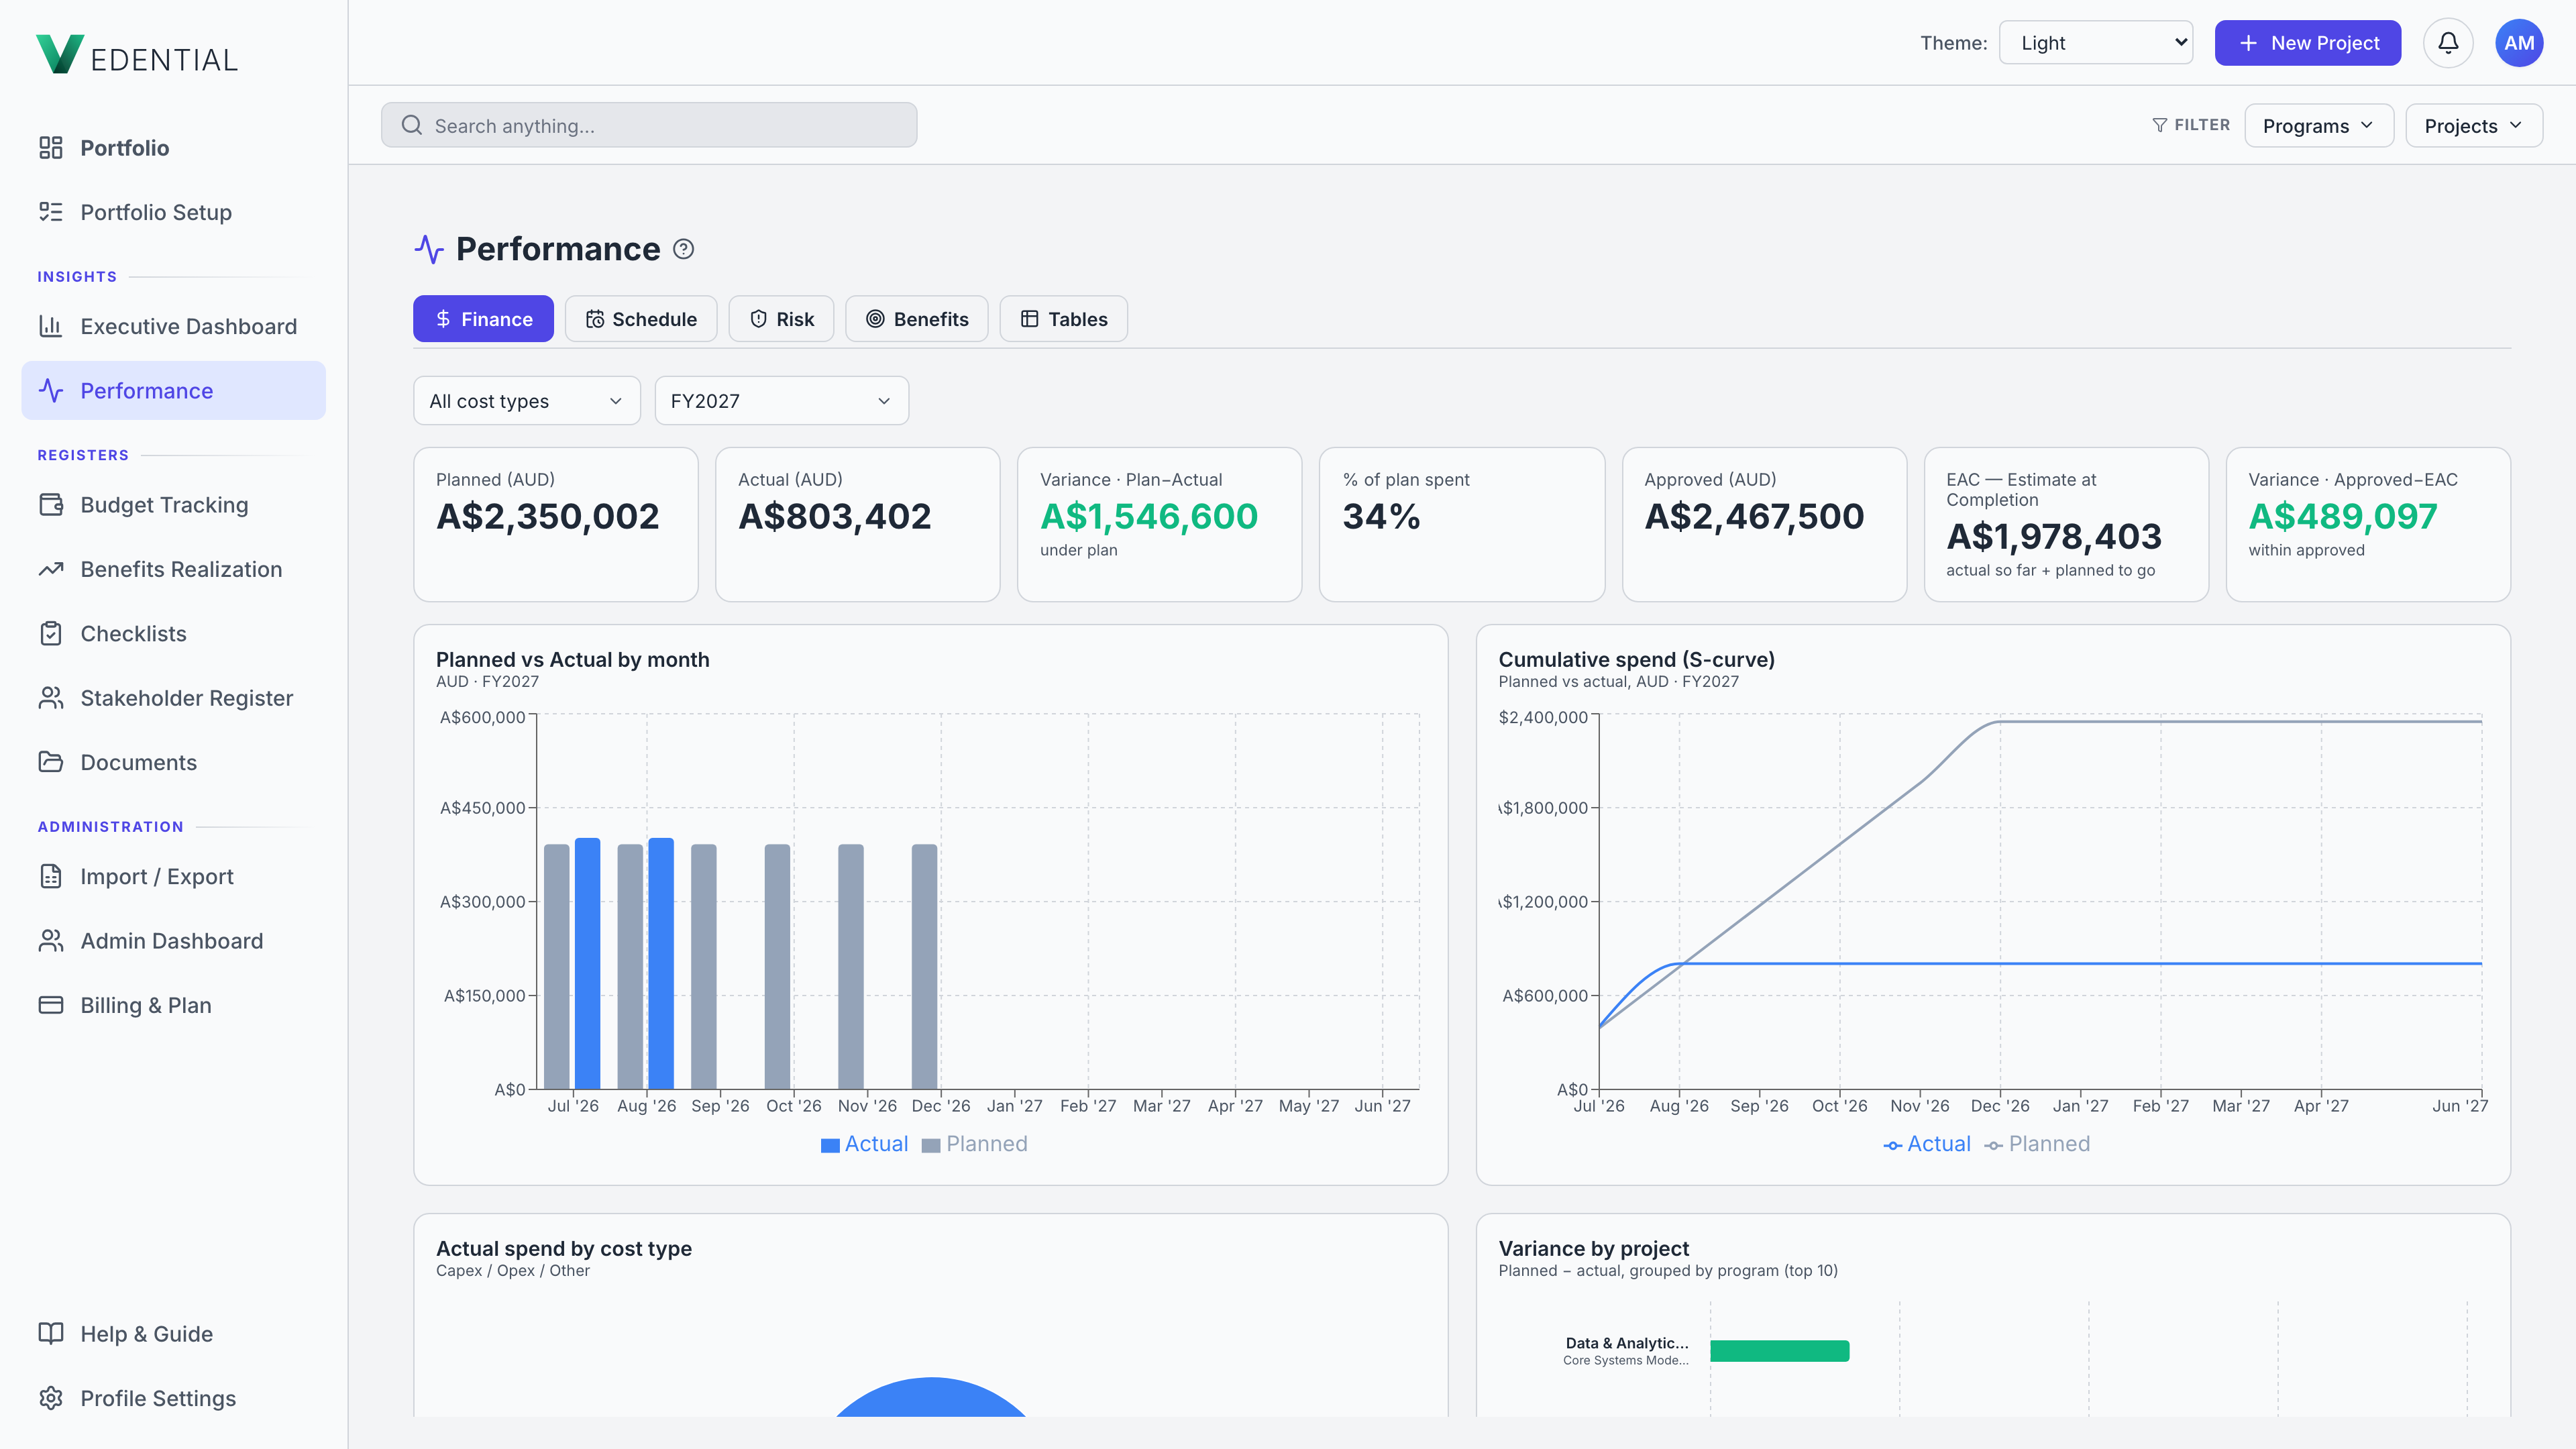Click the Portfolio grid icon
Image resolution: width=2576 pixels, height=1449 pixels.
(51, 148)
